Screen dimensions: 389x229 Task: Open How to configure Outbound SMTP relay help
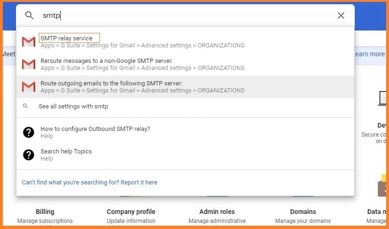[185, 132]
